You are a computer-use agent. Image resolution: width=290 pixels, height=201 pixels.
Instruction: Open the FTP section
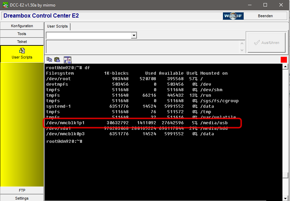click(22, 190)
